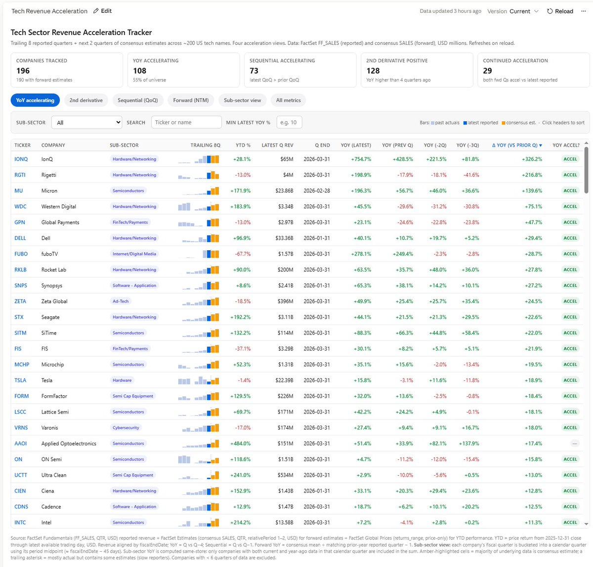Viewport: 593px width, 567px height.
Task: Click the dash badge in AAOI row
Action: (x=575, y=443)
